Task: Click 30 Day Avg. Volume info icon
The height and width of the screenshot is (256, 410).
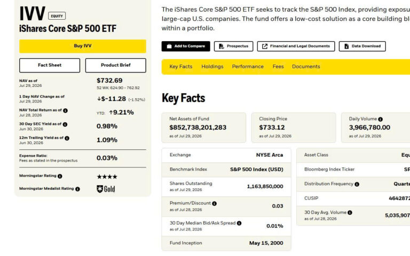Action: click(x=350, y=213)
